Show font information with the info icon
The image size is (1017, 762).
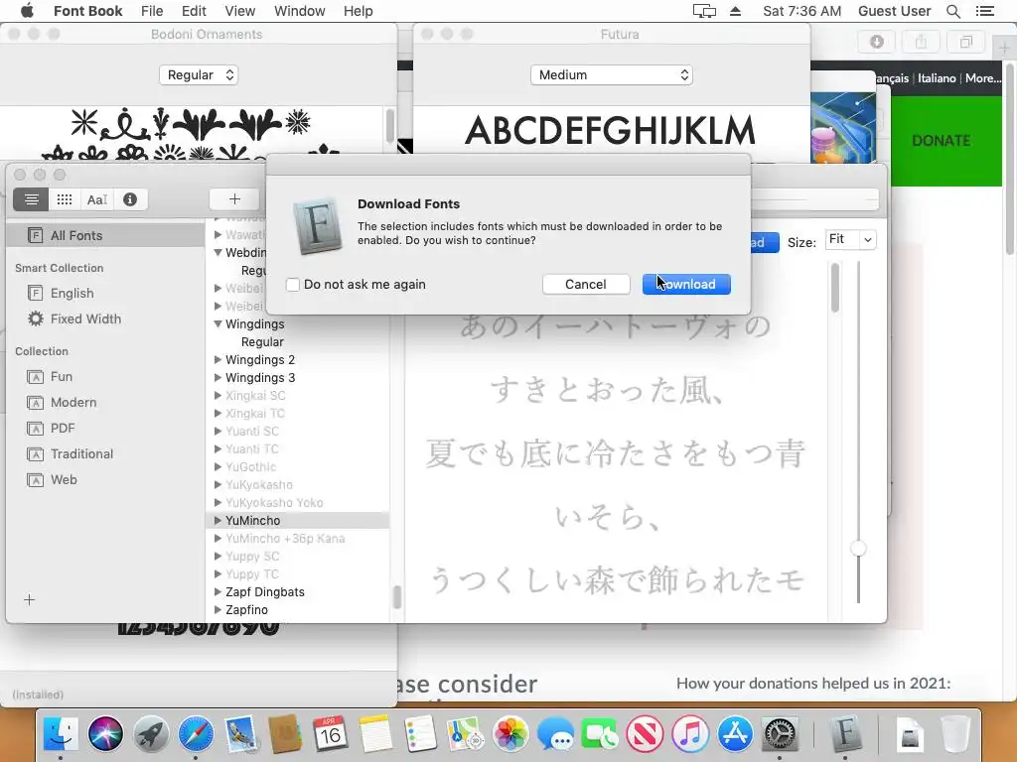[130, 199]
